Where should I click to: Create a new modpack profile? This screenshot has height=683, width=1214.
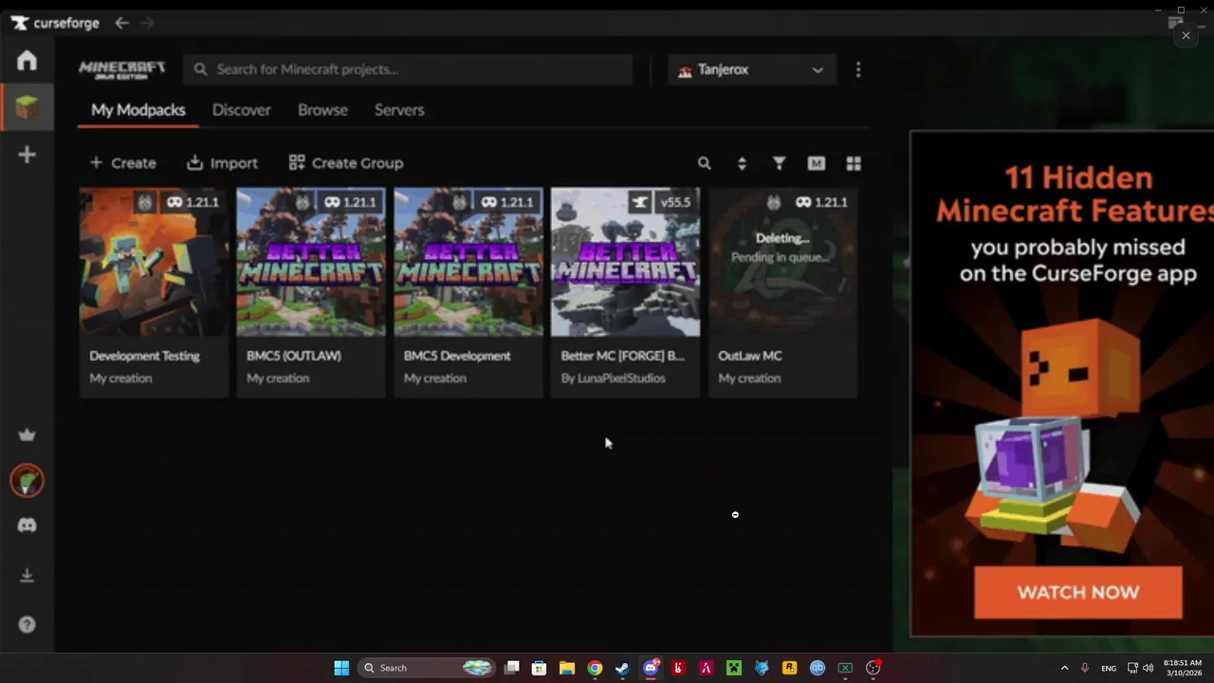point(122,163)
